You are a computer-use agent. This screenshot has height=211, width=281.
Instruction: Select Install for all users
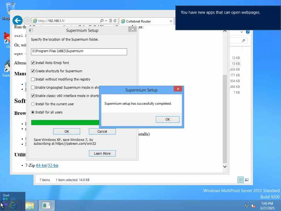(x=33, y=112)
